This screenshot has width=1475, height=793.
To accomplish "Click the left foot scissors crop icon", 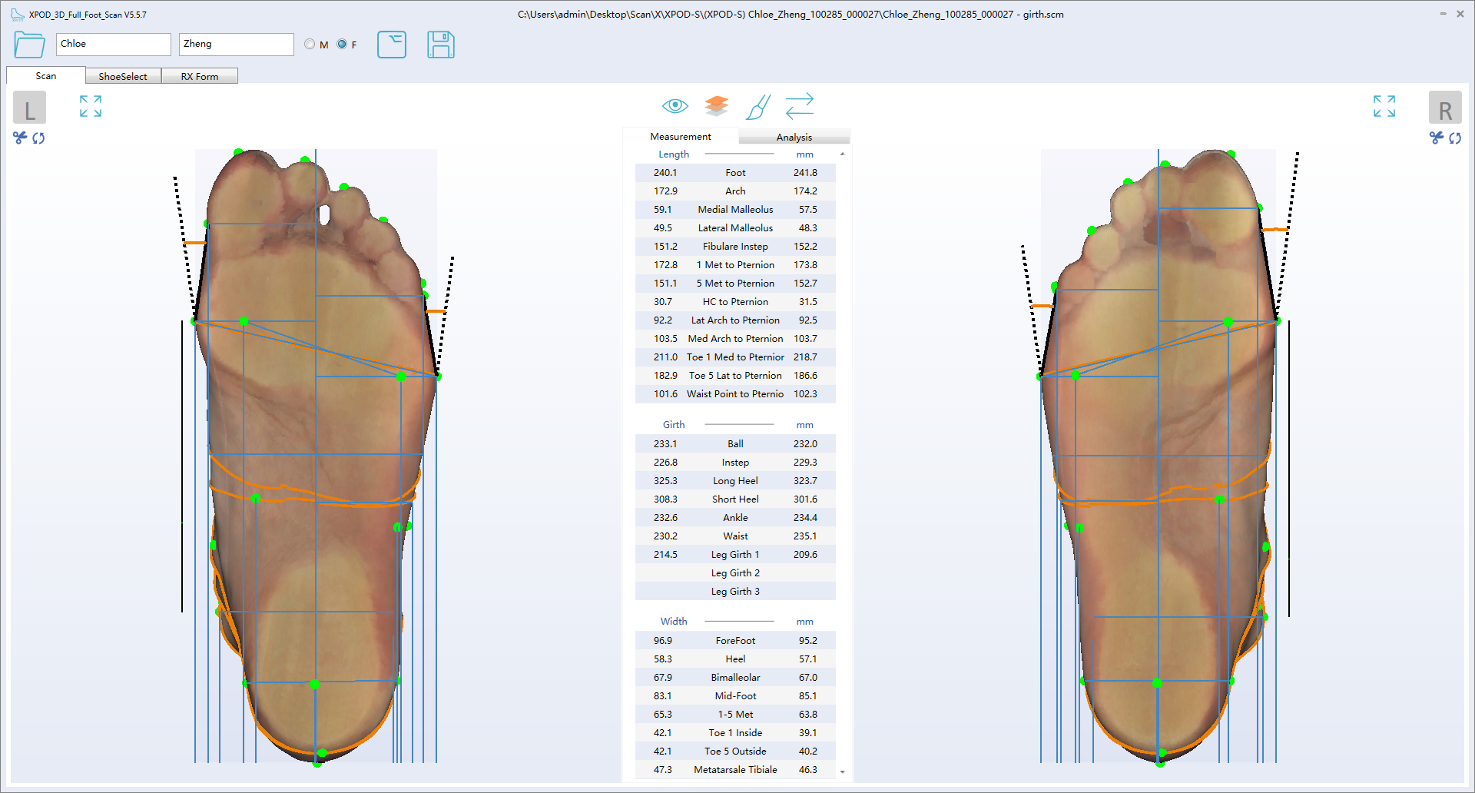I will click(20, 138).
